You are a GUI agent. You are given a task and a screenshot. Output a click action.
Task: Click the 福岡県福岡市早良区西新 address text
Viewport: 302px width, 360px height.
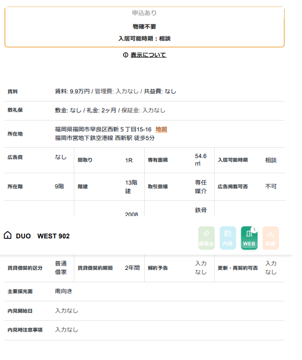[103, 129]
